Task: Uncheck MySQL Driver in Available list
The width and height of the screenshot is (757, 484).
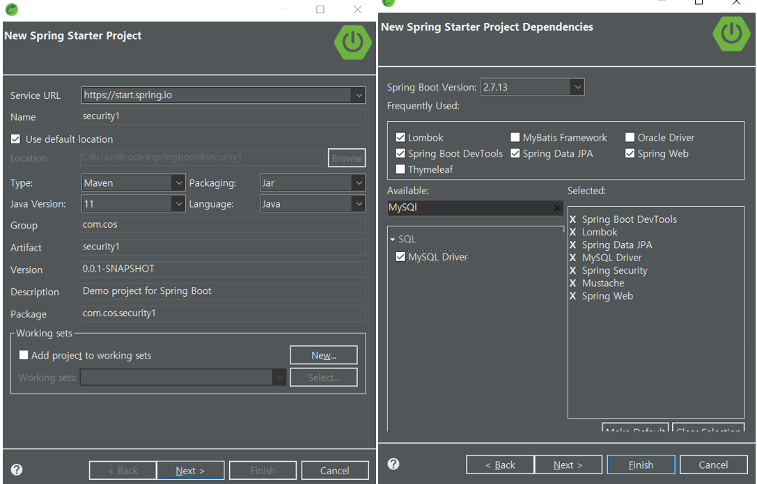Action: [400, 257]
